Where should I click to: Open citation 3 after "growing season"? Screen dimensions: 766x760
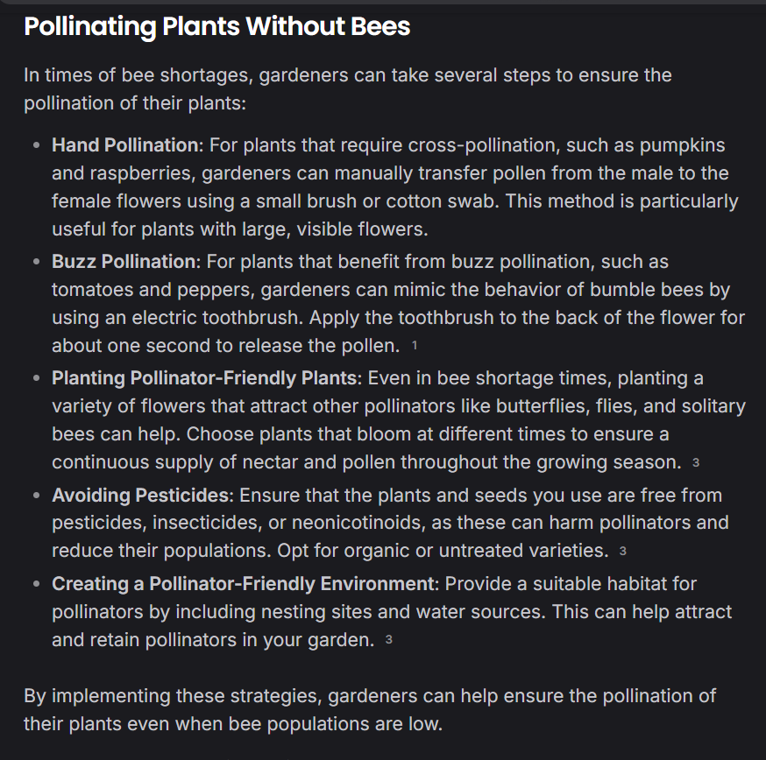696,462
